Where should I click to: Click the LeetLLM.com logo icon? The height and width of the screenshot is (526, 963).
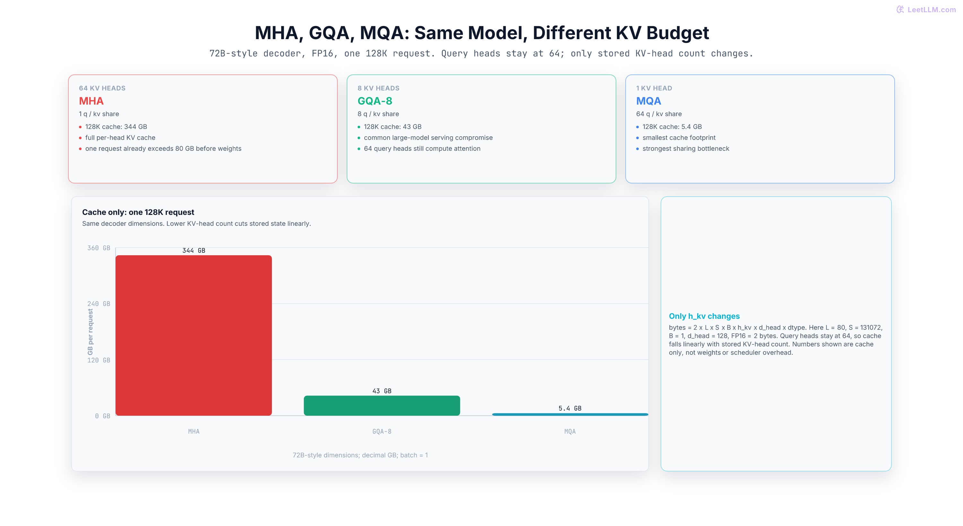pyautogui.click(x=900, y=10)
